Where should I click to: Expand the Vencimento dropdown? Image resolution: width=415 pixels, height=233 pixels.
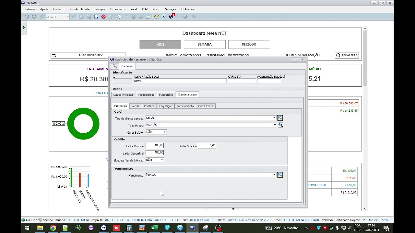(x=274, y=175)
